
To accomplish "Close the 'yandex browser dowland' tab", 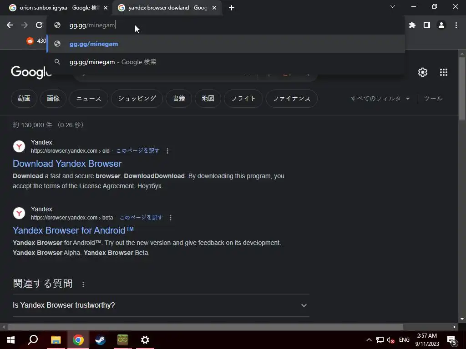I will [214, 8].
